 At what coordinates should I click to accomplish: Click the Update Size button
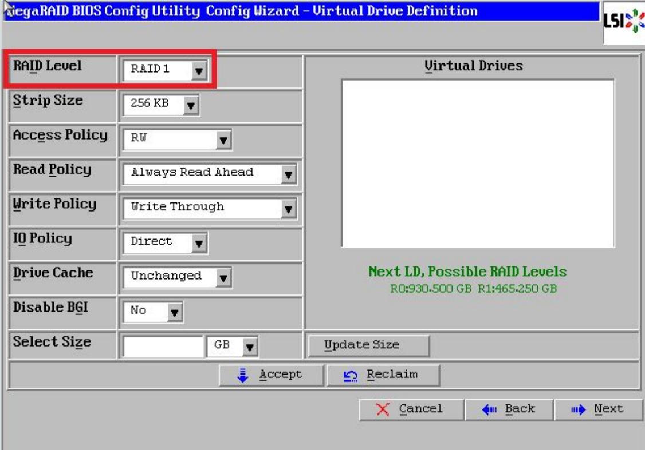368,345
